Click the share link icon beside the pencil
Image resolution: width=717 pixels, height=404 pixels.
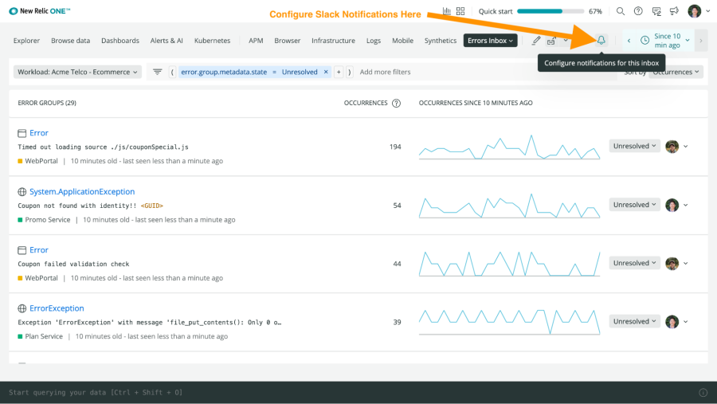pyautogui.click(x=551, y=41)
